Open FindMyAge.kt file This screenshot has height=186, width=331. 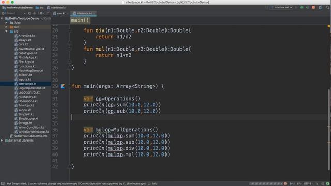pos(28,57)
